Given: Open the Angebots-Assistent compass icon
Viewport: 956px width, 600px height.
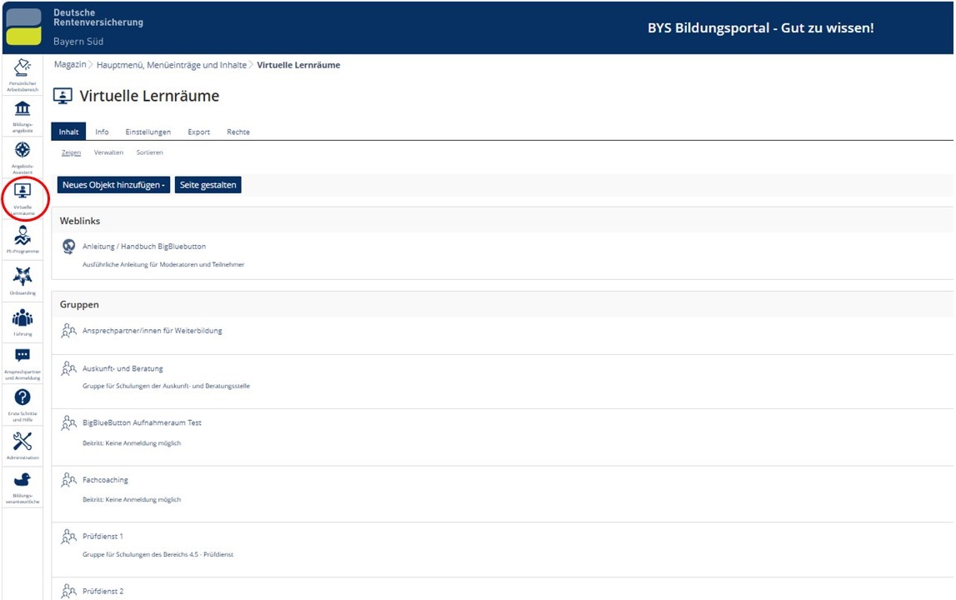Looking at the screenshot, I should pyautogui.click(x=23, y=150).
